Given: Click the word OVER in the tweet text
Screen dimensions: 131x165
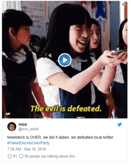Looking at the screenshot, I should point(35,137).
